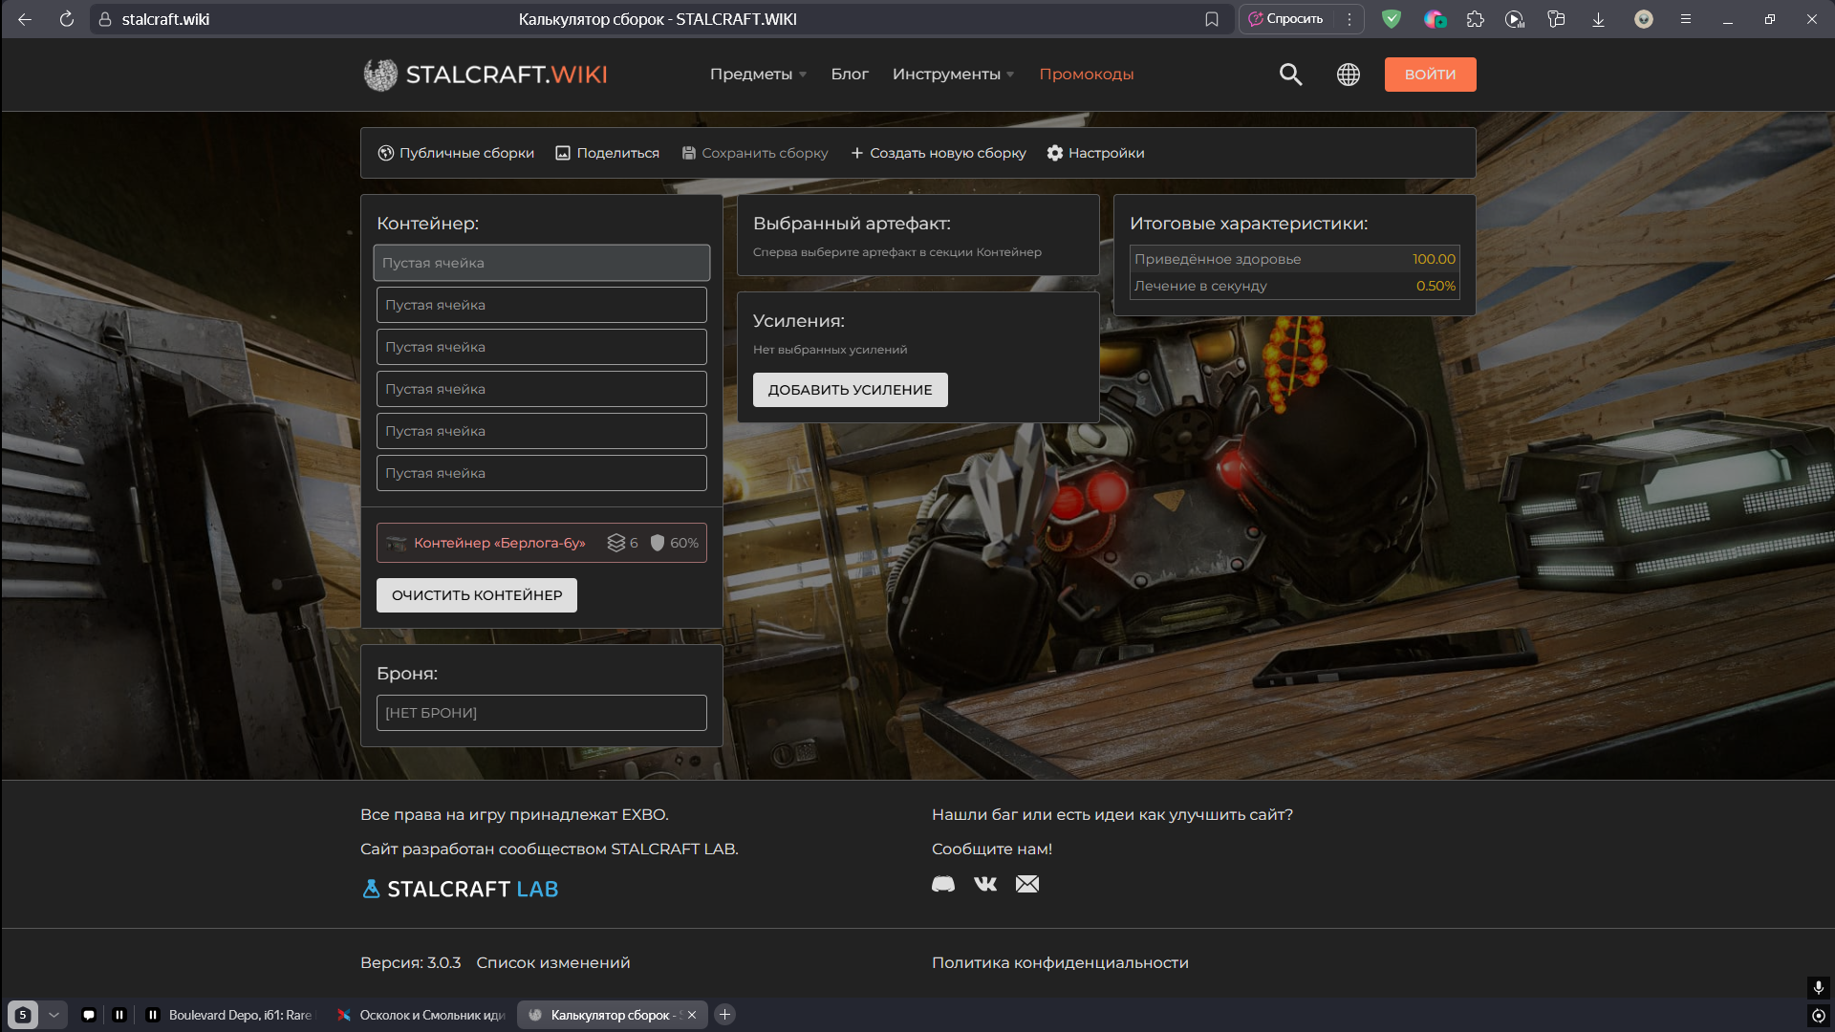The image size is (1835, 1032).
Task: Select the fourth Пустая ячейка slot
Action: pyautogui.click(x=541, y=389)
